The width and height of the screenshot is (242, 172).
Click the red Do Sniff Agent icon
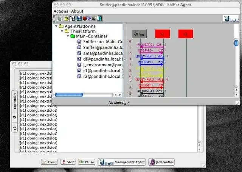(x=85, y=19)
